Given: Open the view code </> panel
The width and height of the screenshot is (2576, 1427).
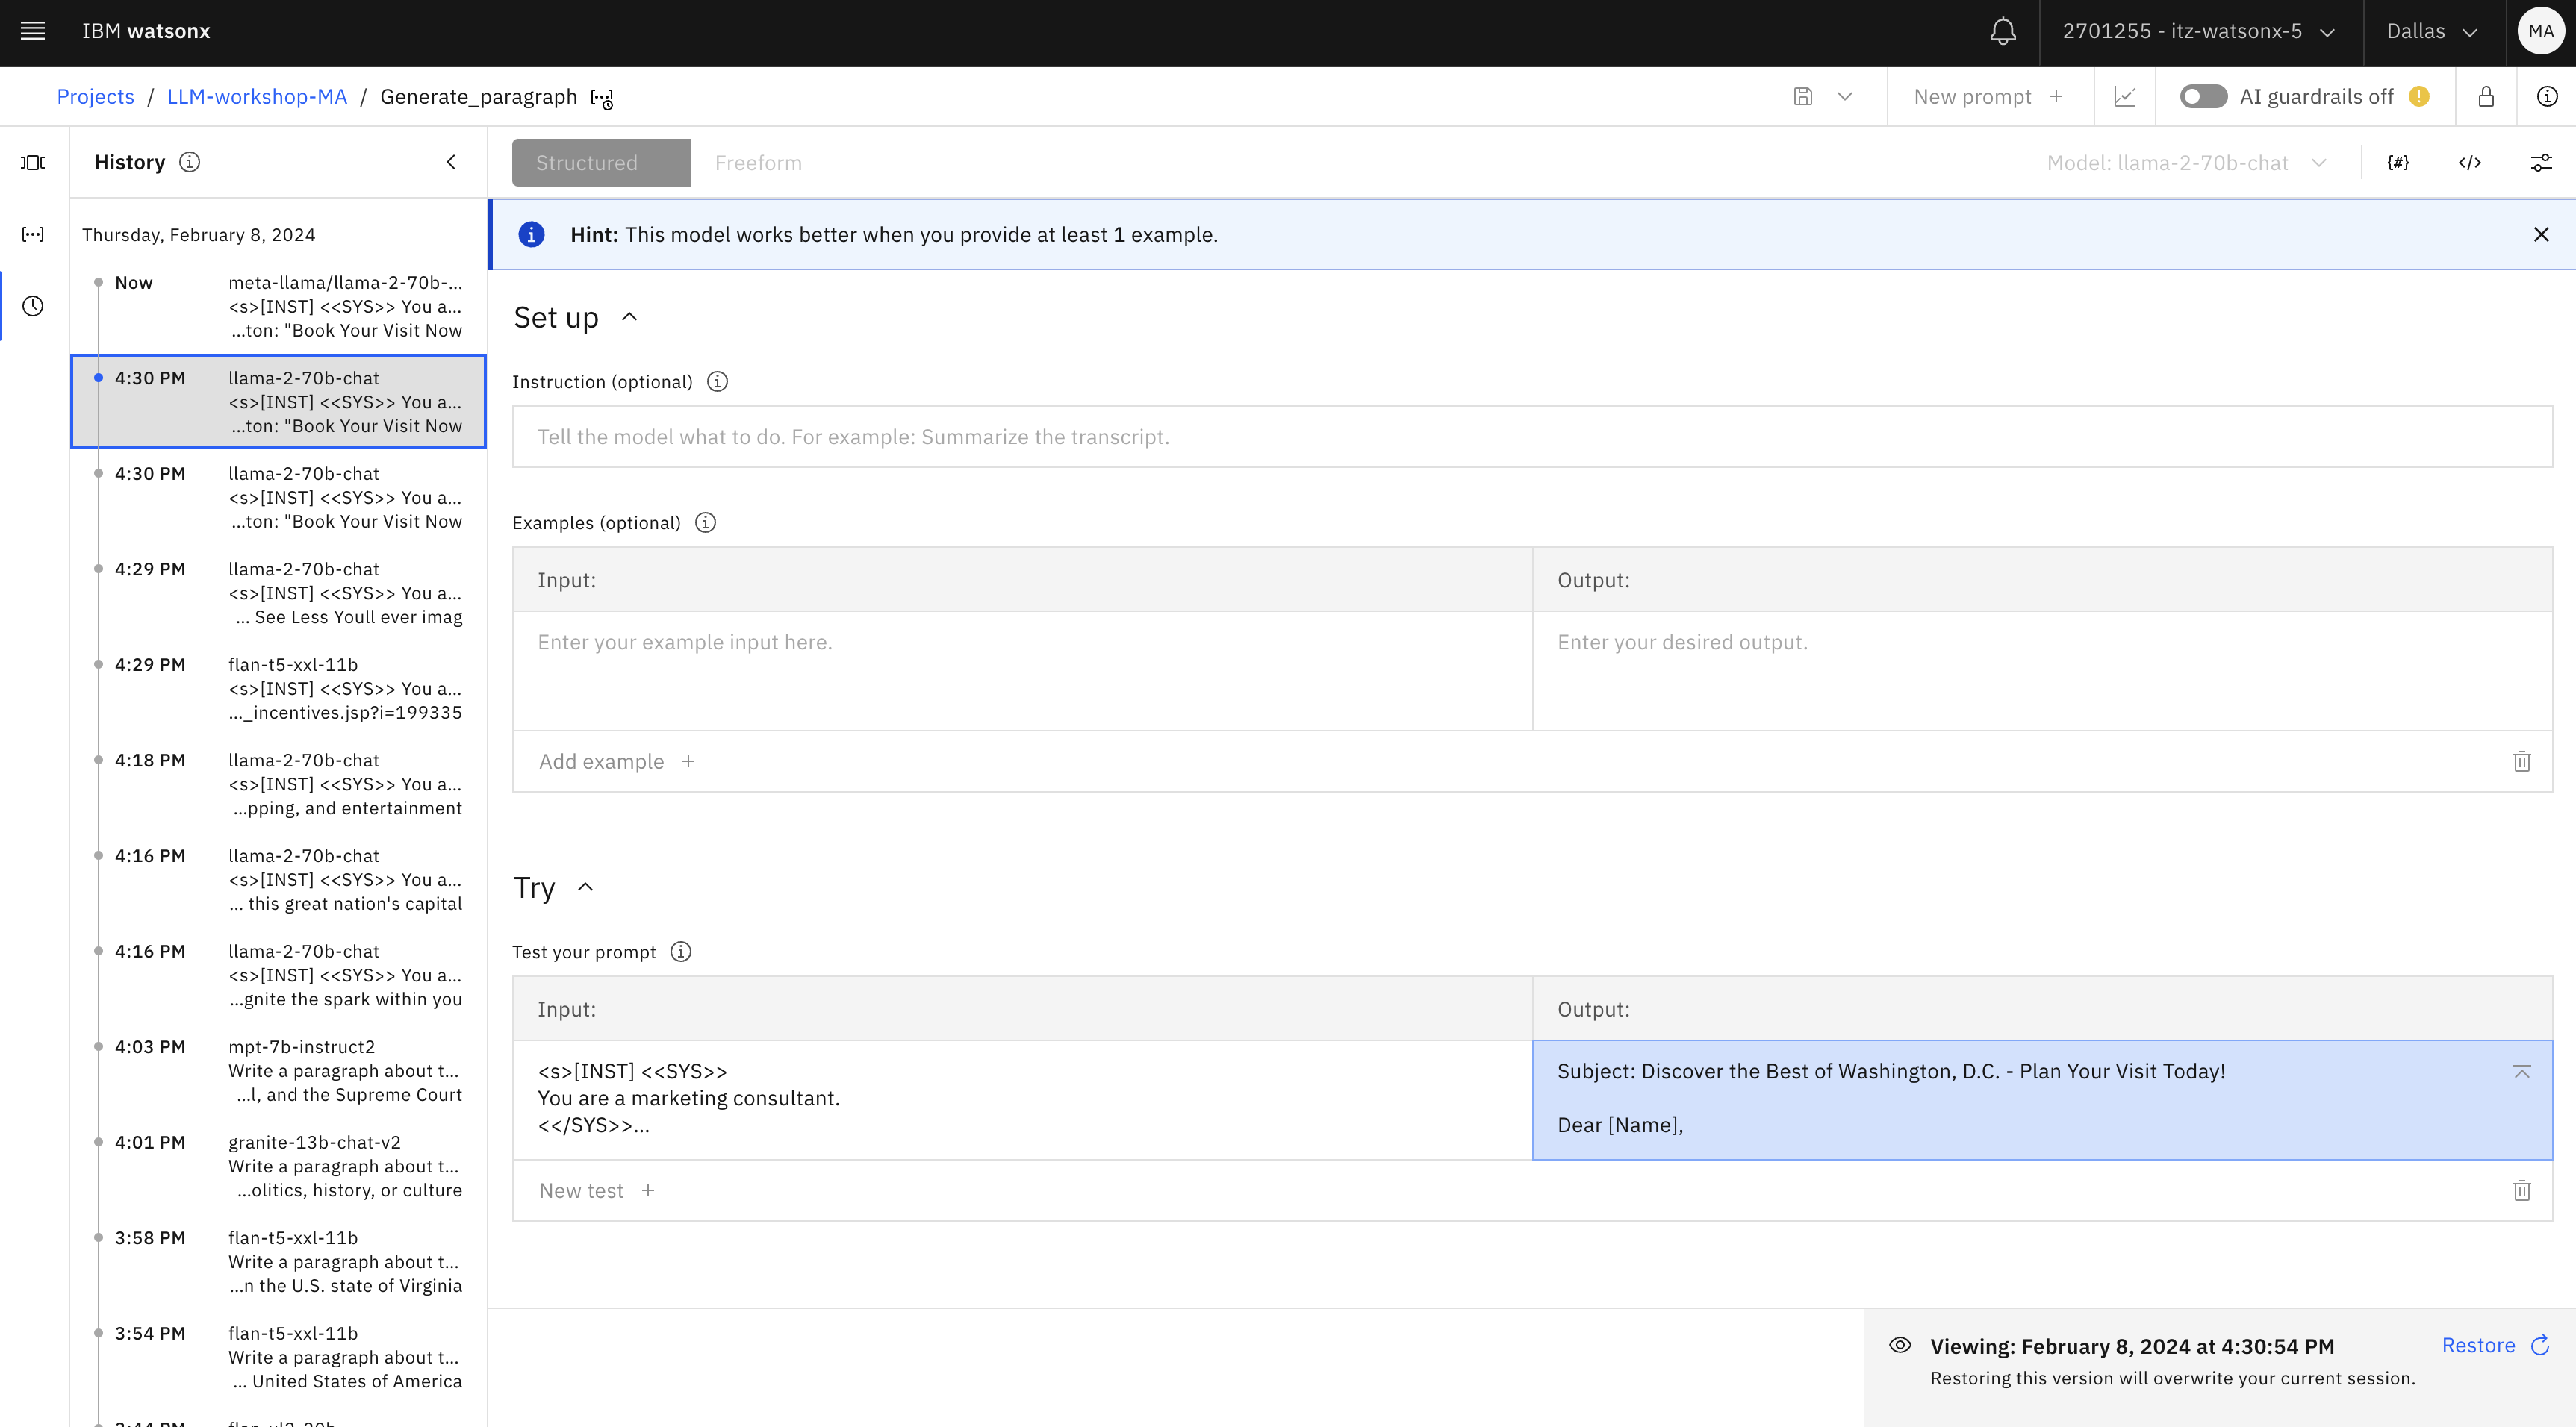Looking at the screenshot, I should (x=2469, y=163).
